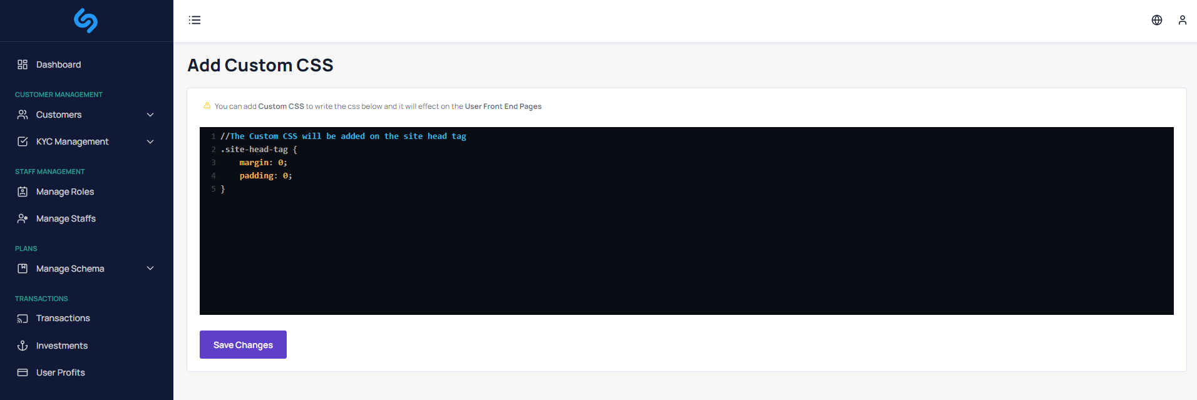Open the User Profits link
The image size is (1197, 400).
tap(60, 372)
